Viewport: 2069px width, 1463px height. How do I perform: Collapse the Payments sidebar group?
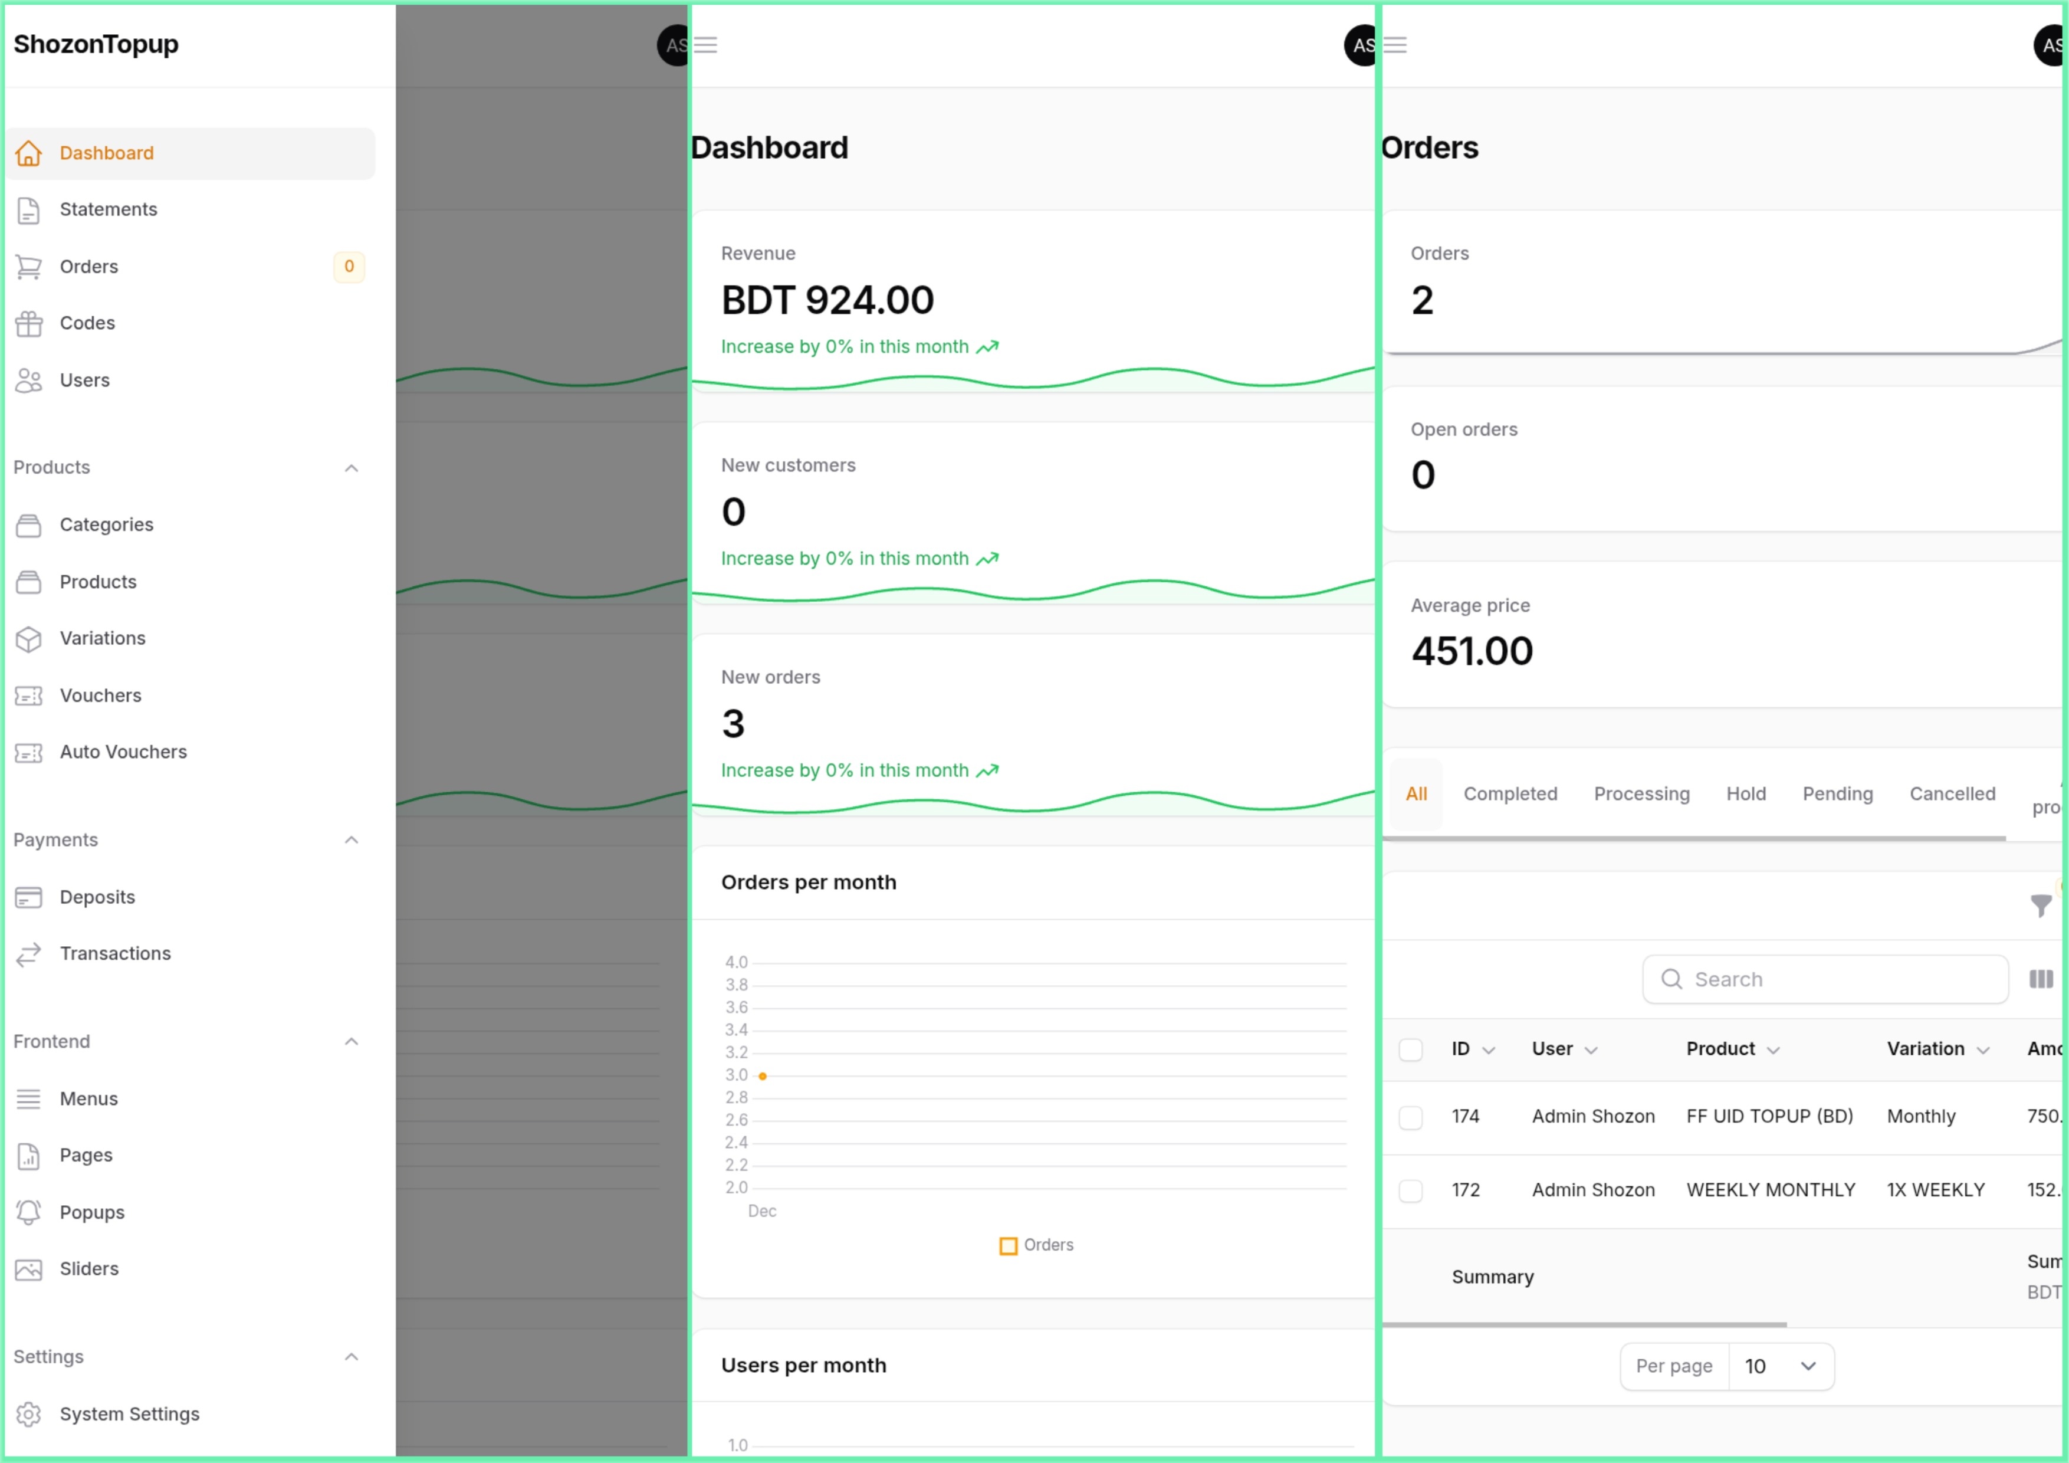(x=352, y=840)
